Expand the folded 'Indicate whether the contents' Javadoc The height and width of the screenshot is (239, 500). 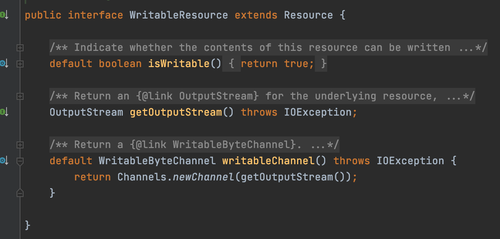pos(20,48)
